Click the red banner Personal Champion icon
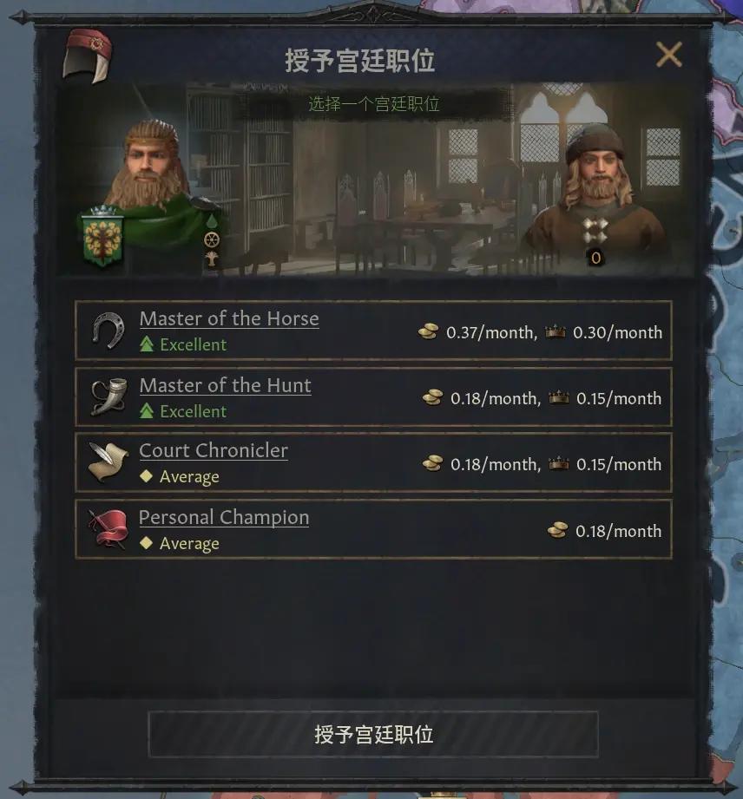743x799 pixels. click(108, 529)
